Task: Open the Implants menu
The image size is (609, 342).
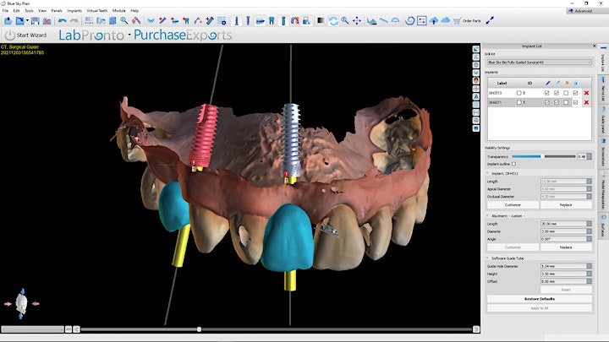Action: (74, 10)
